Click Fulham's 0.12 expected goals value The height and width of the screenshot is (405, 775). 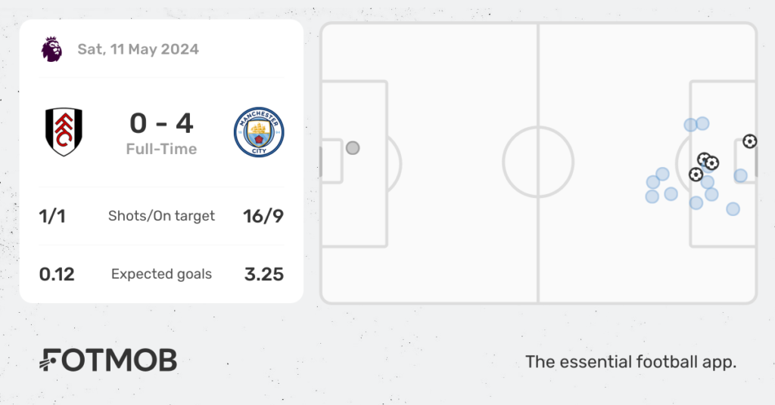click(57, 274)
